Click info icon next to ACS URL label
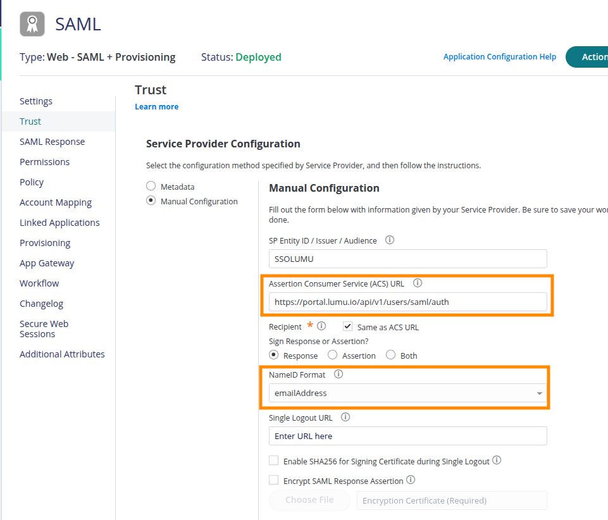The height and width of the screenshot is (520, 608). pyautogui.click(x=418, y=283)
